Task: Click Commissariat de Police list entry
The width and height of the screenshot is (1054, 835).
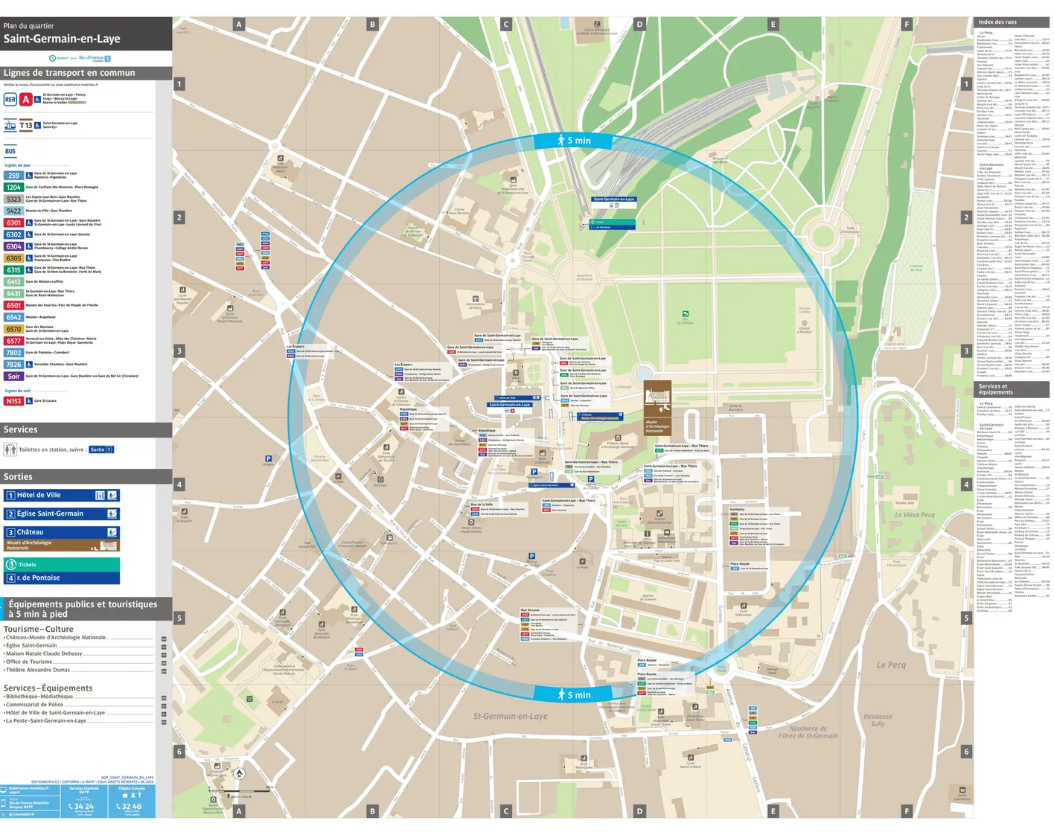Action: coord(33,705)
